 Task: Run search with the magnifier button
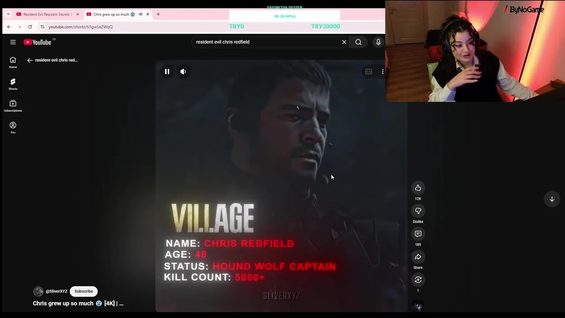click(x=358, y=42)
